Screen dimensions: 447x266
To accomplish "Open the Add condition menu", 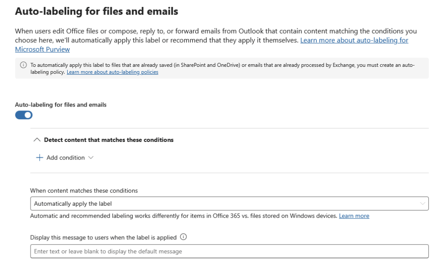I will coord(65,158).
